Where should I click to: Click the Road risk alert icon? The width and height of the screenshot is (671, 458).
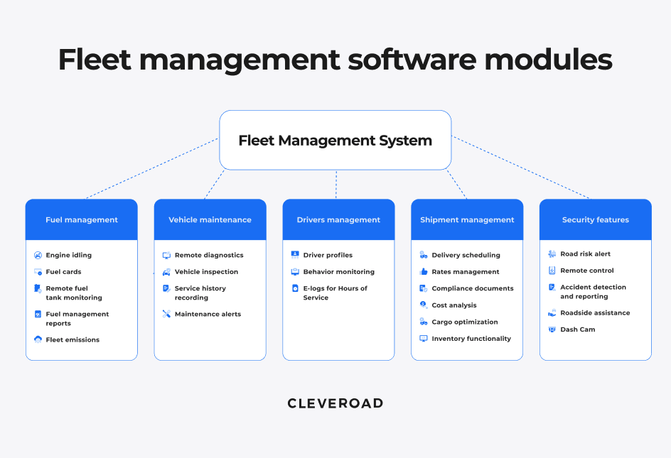552,254
